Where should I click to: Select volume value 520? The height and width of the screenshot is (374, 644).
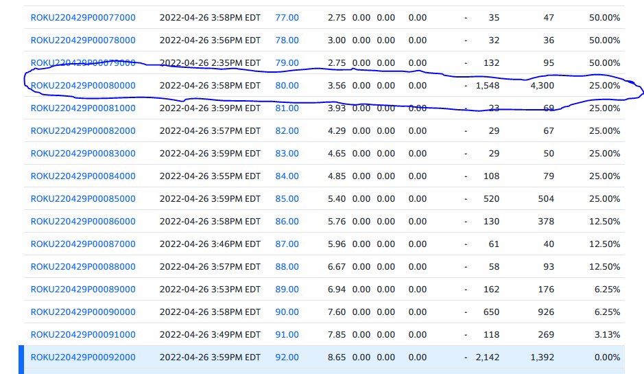pyautogui.click(x=491, y=198)
